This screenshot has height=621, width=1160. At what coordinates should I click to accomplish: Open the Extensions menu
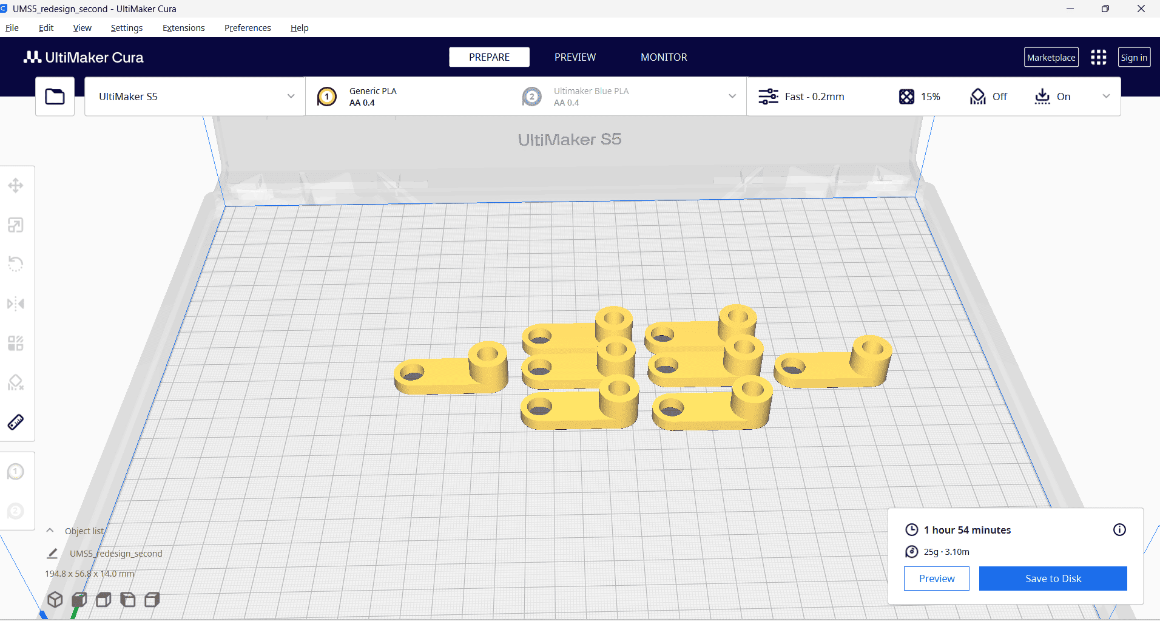pyautogui.click(x=183, y=28)
